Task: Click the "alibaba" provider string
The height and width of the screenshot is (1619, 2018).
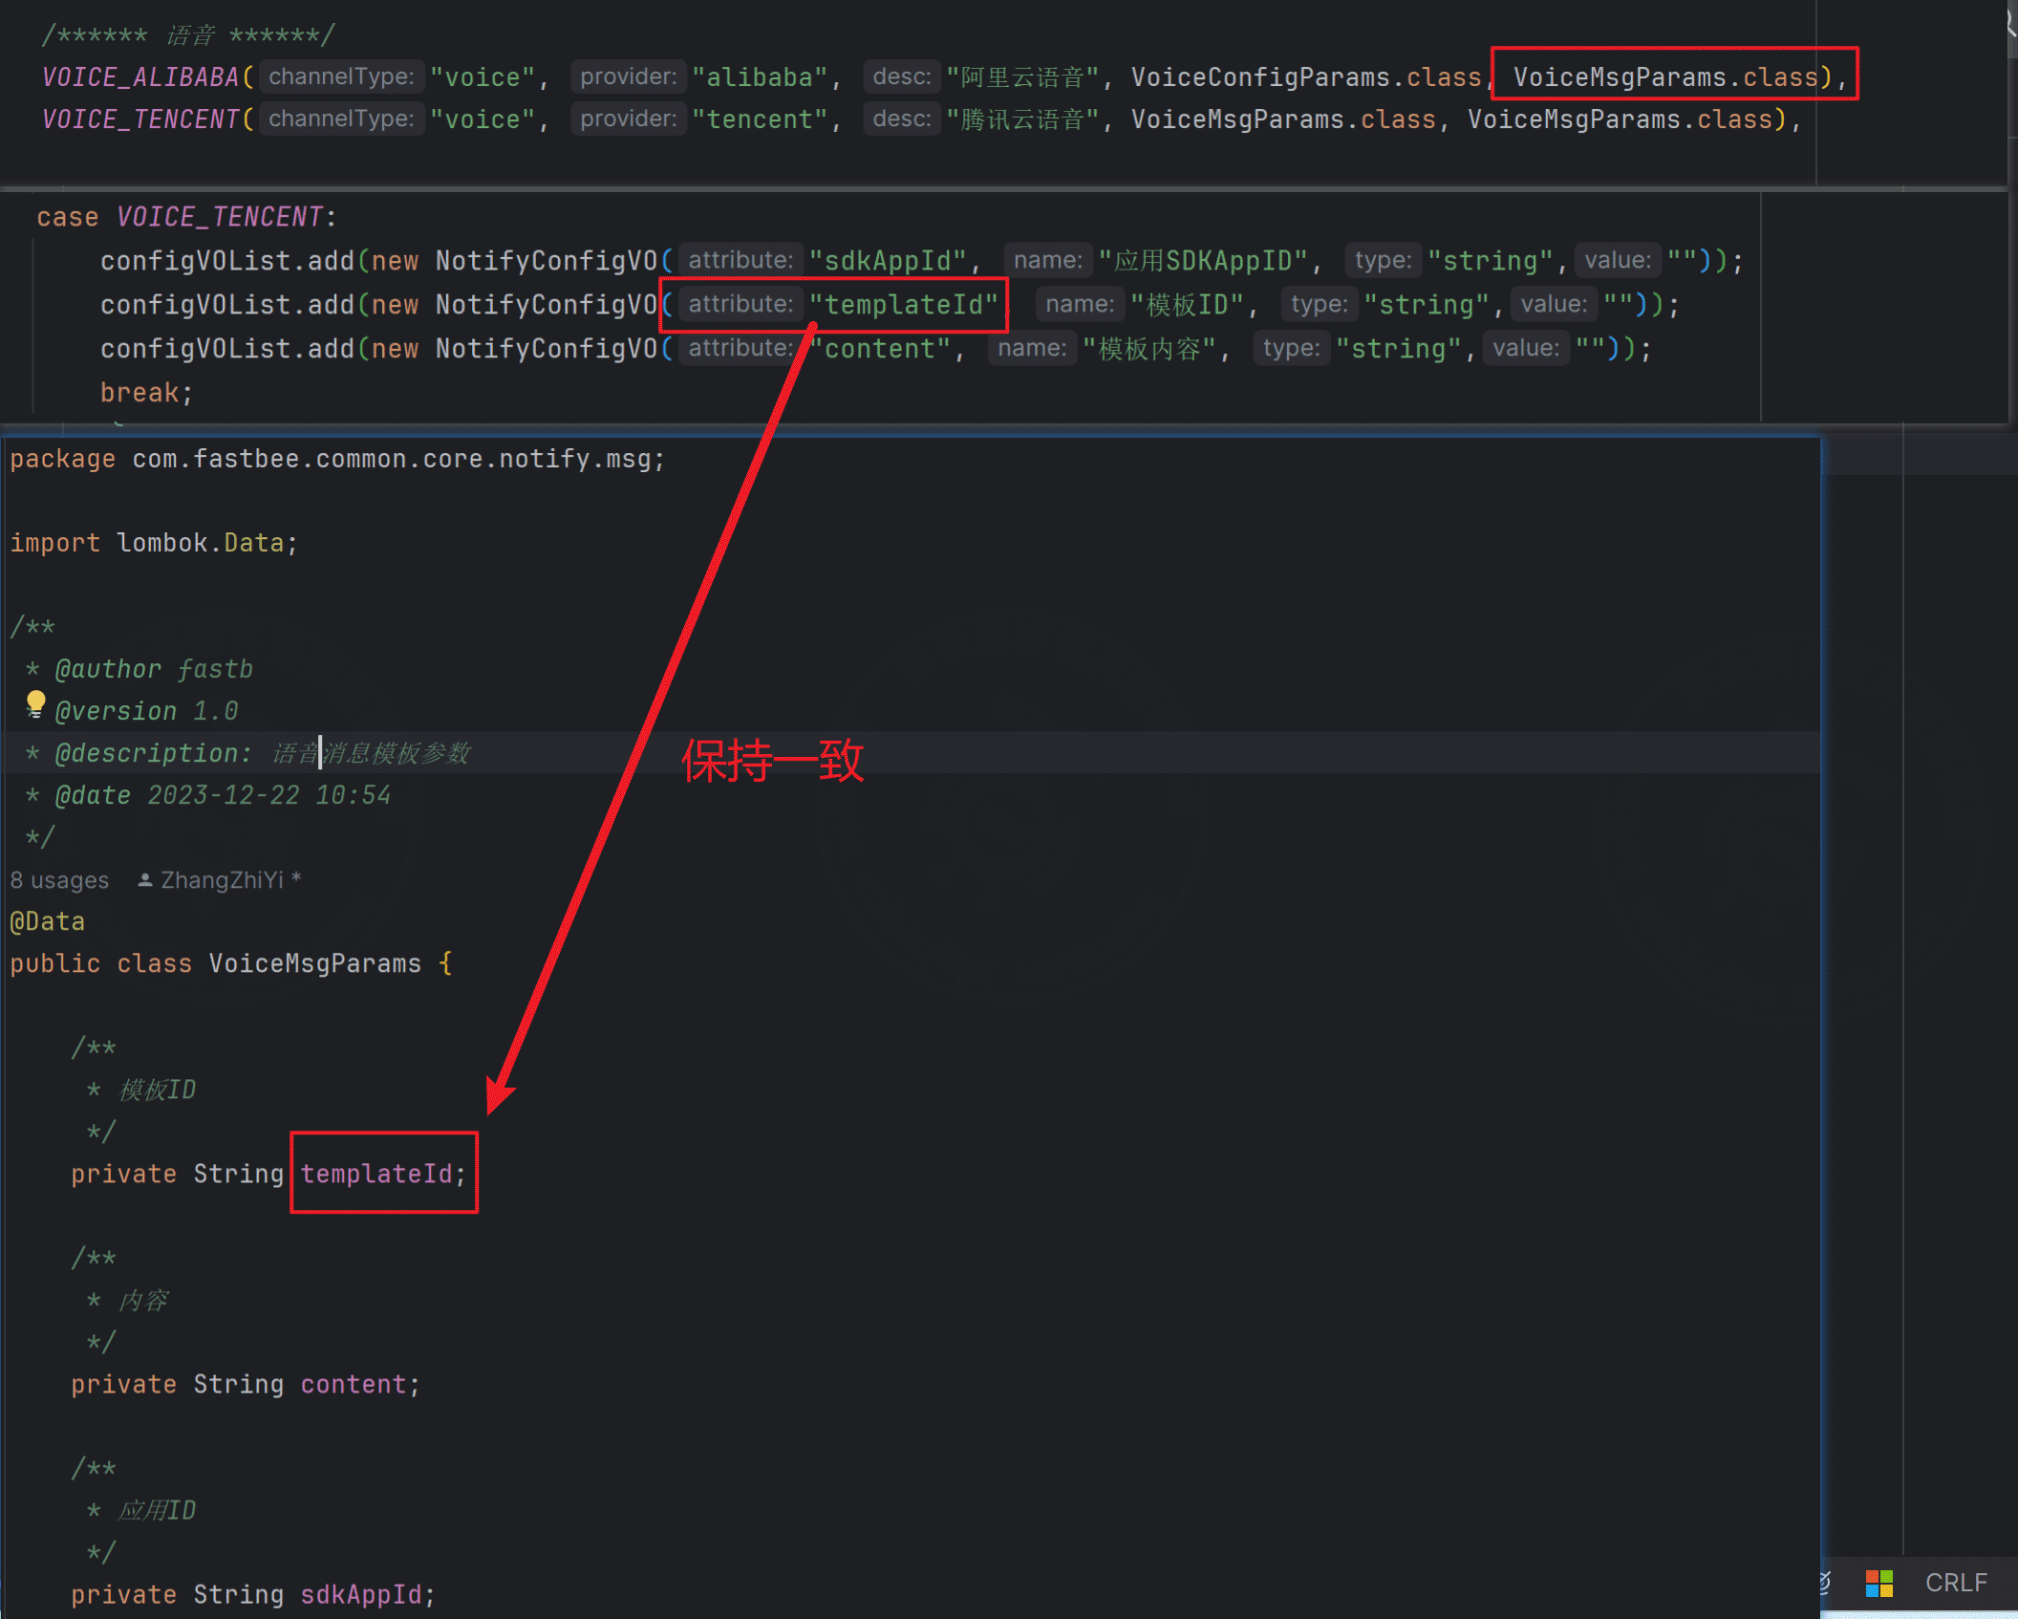Action: pos(760,77)
